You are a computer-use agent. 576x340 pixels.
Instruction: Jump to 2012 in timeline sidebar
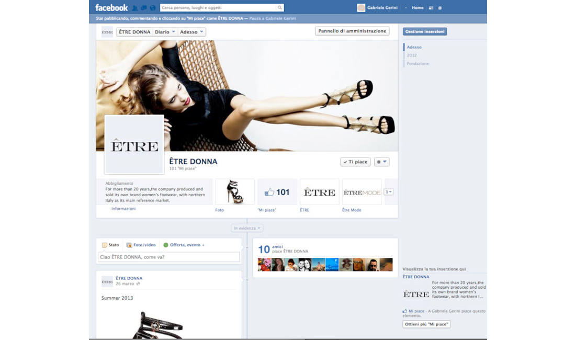coord(411,55)
